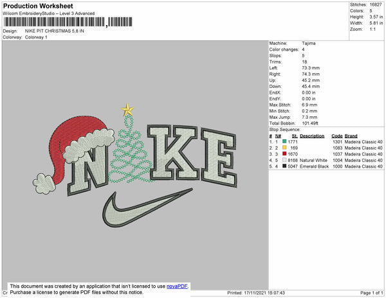Click the Left value 73.3 mm
386x298 pixels.
(311, 68)
